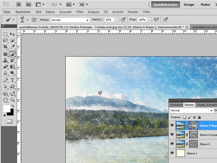217x163 pixels.
Task: Select the Eyedropper tool
Action: click(x=12, y=46)
